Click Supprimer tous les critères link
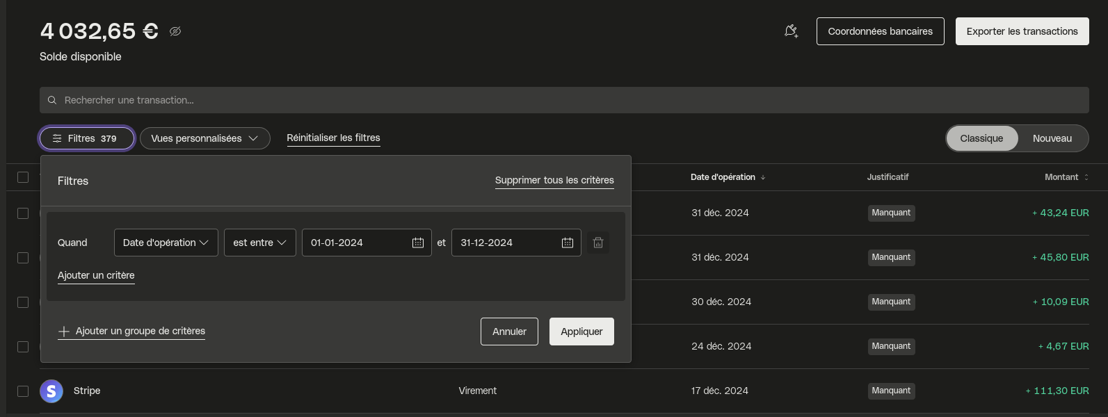This screenshot has height=417, width=1108. [x=554, y=180]
